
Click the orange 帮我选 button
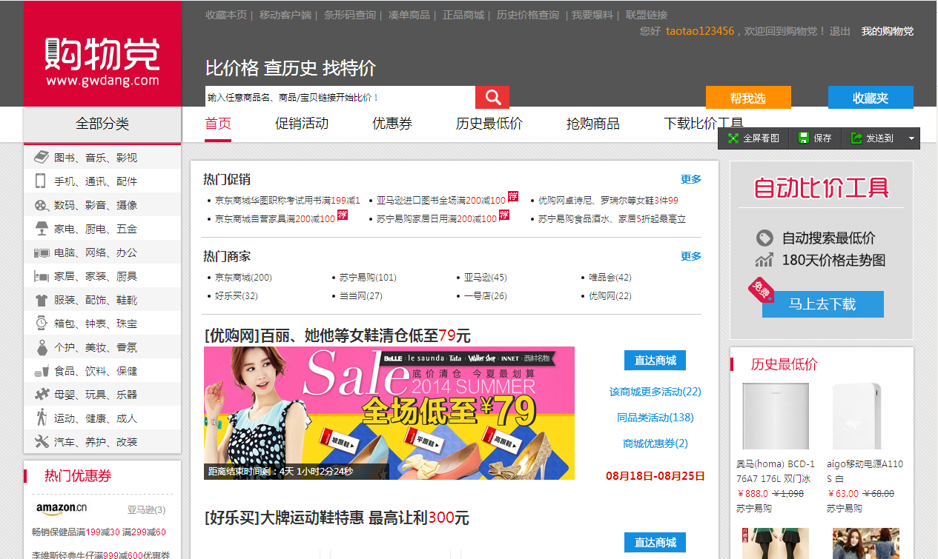click(748, 98)
